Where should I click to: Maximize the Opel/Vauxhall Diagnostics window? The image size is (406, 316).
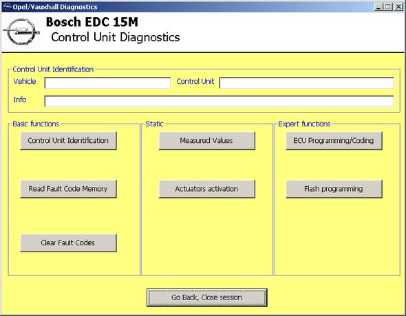(388, 7)
